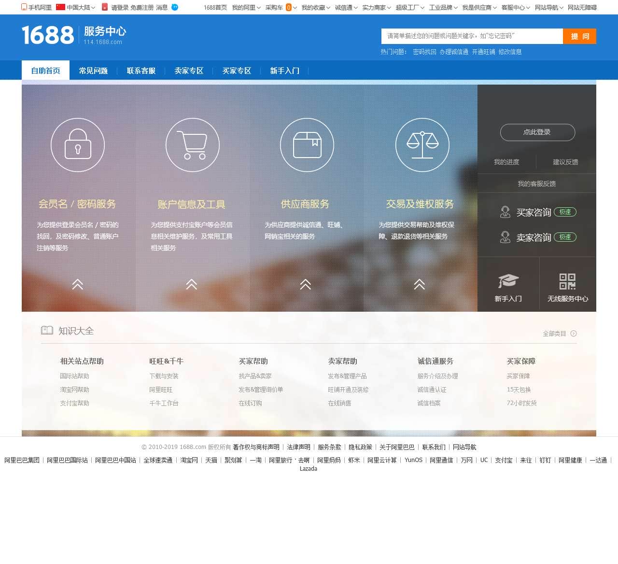Click the 极速 badge next to 买家咨询
618x564 pixels.
pyautogui.click(x=565, y=212)
